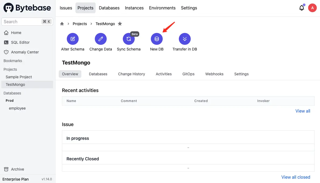Viewport: 320px width, 183px height.
Task: Click the View all link
Action: tap(303, 111)
